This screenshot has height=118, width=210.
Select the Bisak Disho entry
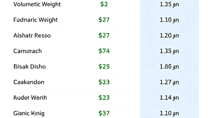click(x=29, y=67)
